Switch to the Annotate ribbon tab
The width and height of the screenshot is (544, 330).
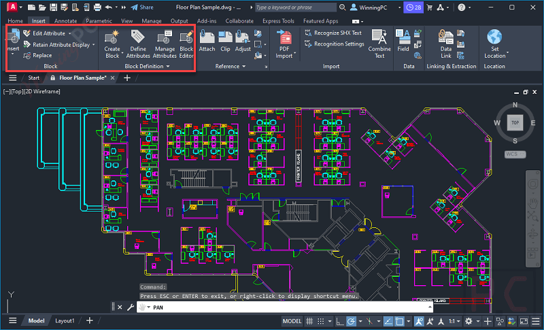pyautogui.click(x=65, y=21)
